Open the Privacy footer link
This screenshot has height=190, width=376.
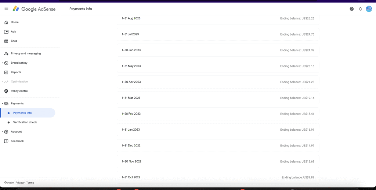[x=20, y=183]
